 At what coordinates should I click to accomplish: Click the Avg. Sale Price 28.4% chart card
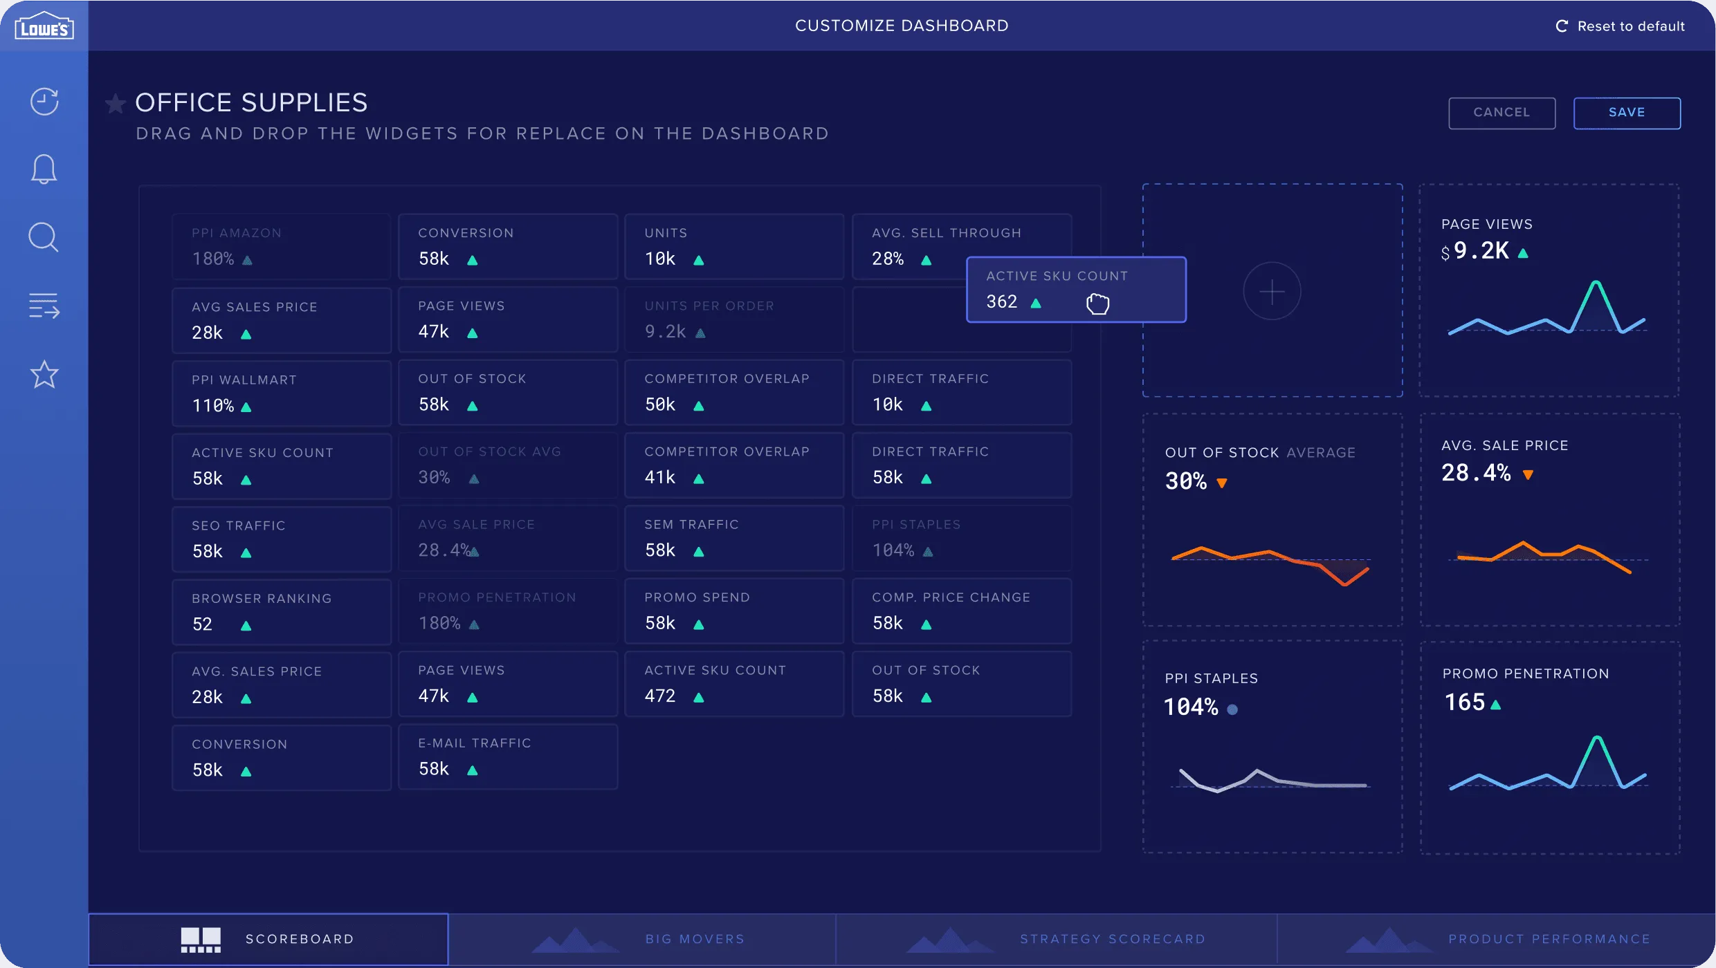1549,520
